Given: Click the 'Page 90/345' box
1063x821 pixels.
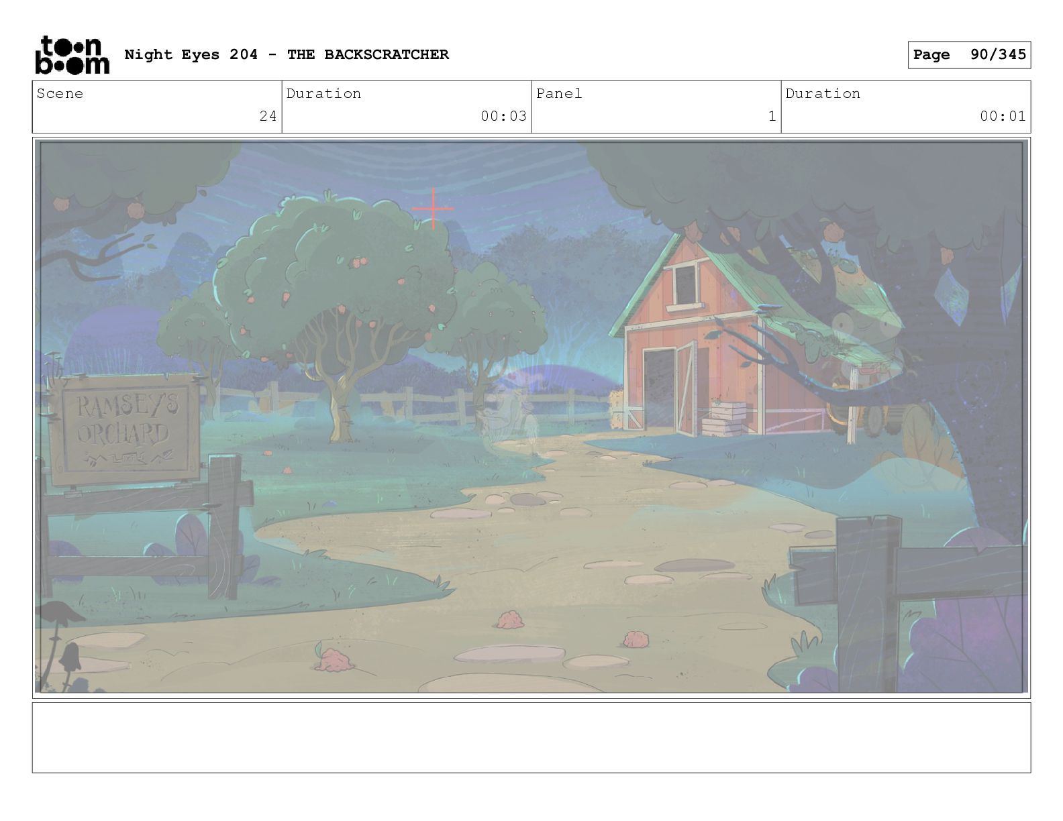Looking at the screenshot, I should (x=969, y=55).
